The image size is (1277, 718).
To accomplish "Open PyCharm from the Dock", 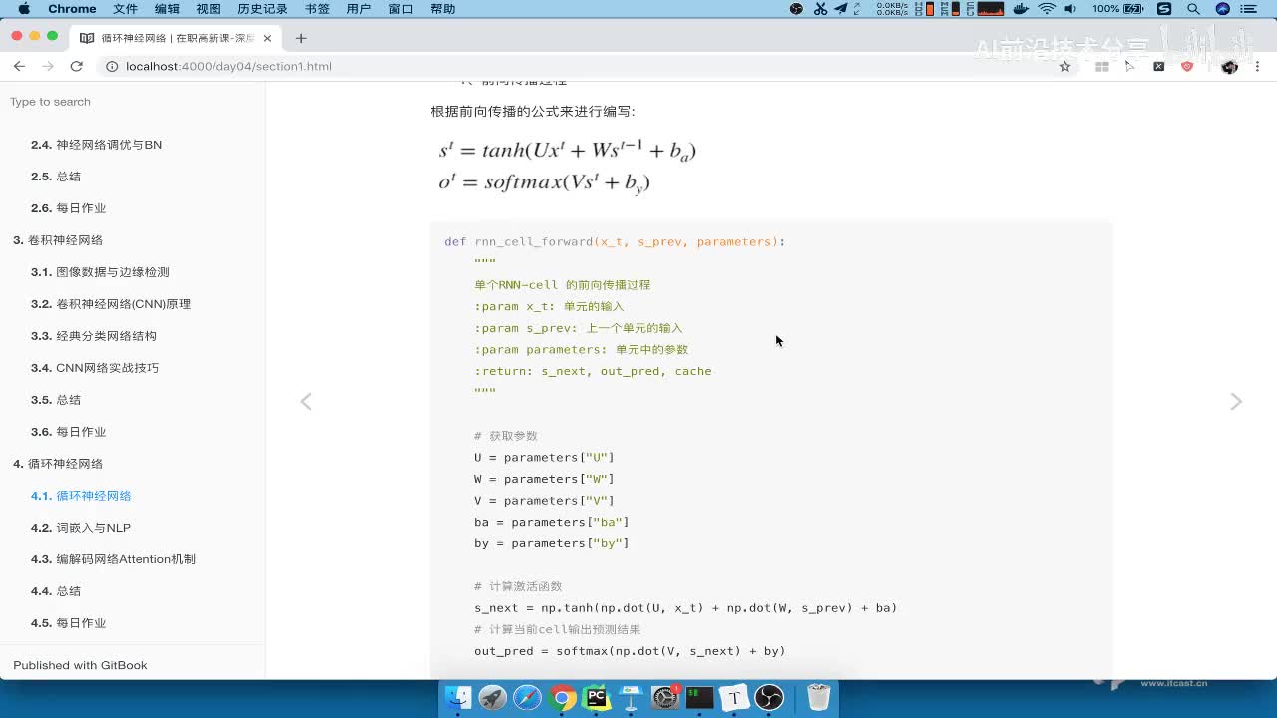I will pyautogui.click(x=597, y=697).
